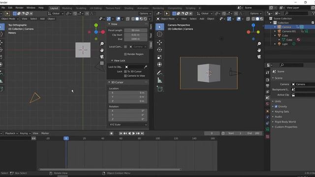
Task: Click pan hand icon in top orthographic viewport
Action: point(102,50)
